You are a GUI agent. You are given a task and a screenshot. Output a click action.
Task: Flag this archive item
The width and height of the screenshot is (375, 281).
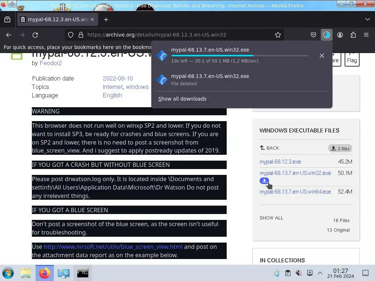352,59
